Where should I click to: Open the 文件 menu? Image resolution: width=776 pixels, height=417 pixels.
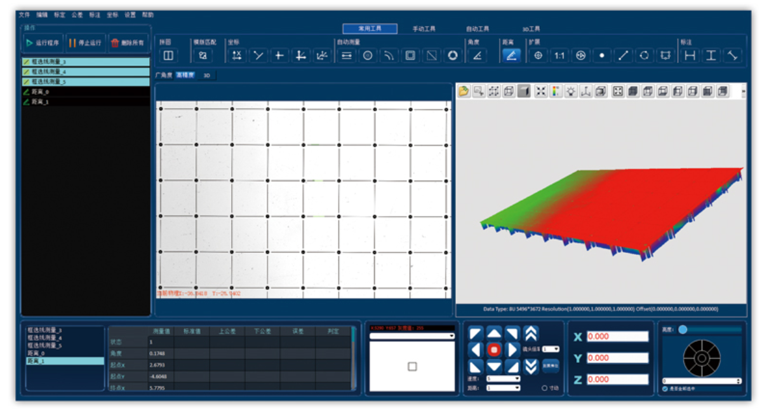tap(24, 14)
